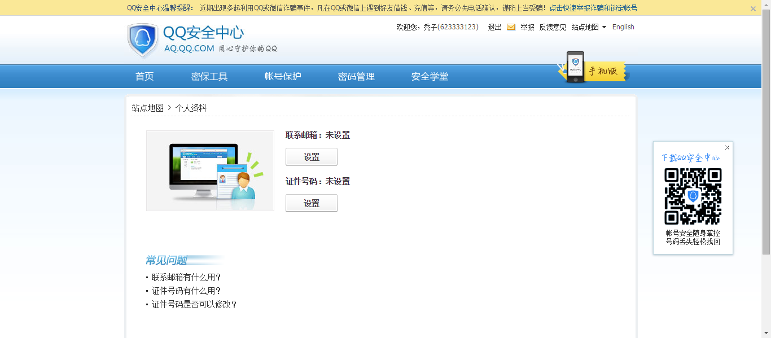Open FAQ 联系邮箱有什么用？

point(186,278)
